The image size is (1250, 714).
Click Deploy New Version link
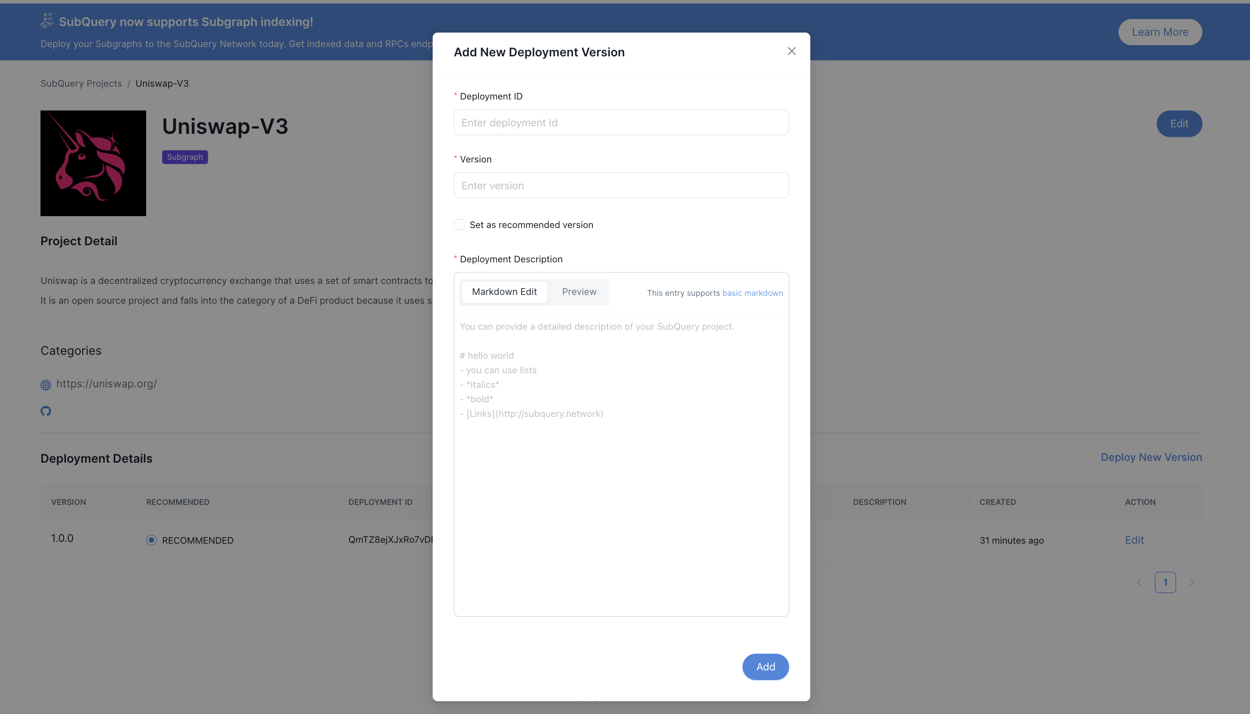[x=1151, y=457]
